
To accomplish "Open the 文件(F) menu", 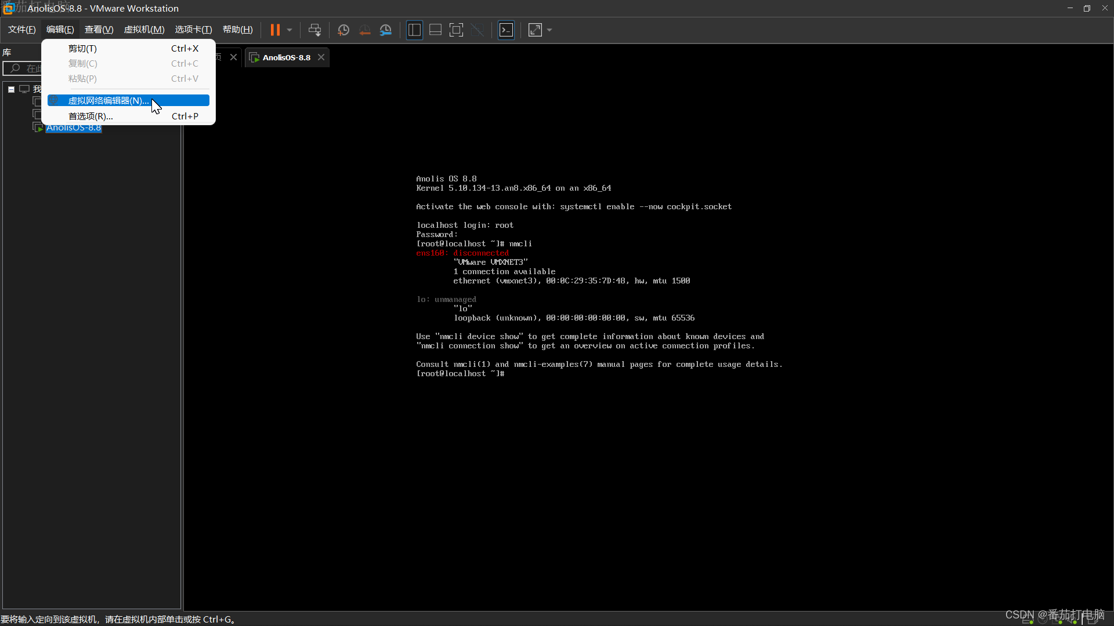I will [22, 30].
